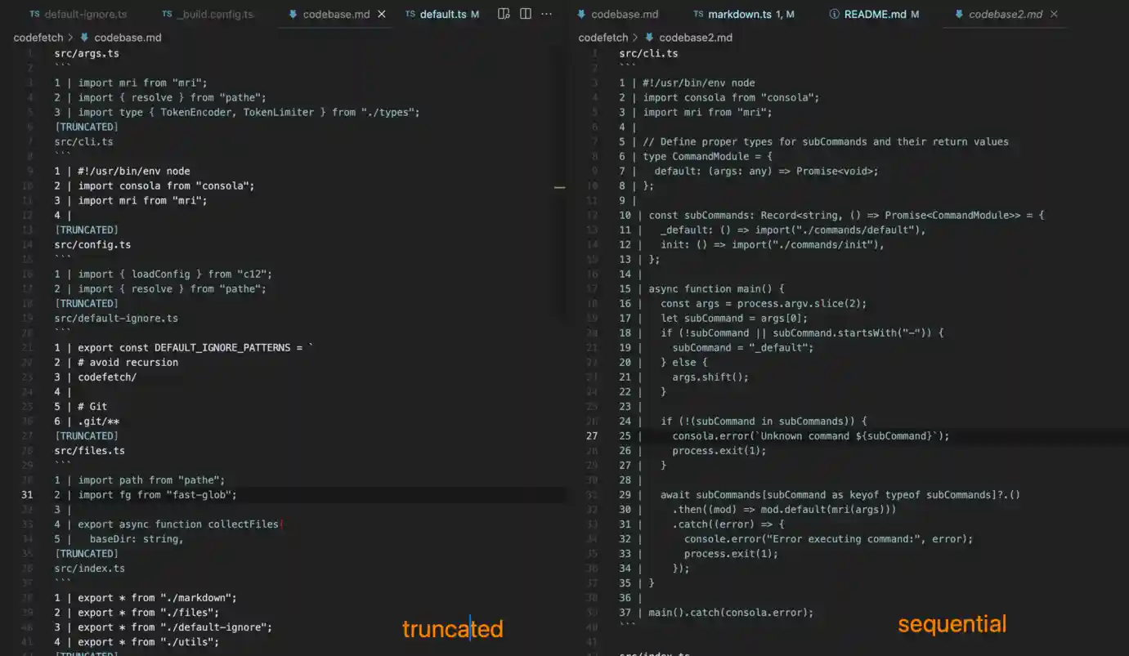Screen dimensions: 1129x656
Task: Click the "args.shift();" line
Action: point(684,377)
